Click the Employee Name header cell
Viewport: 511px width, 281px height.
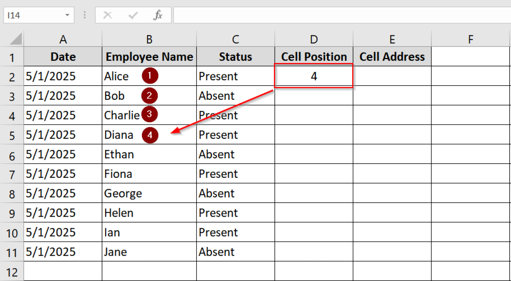point(149,57)
